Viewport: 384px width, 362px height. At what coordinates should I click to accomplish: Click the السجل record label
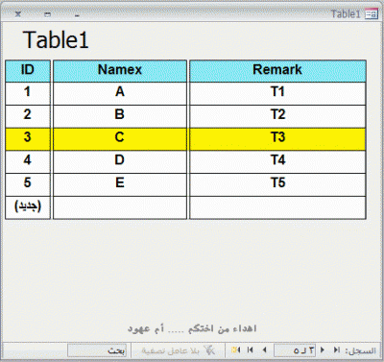coord(360,350)
